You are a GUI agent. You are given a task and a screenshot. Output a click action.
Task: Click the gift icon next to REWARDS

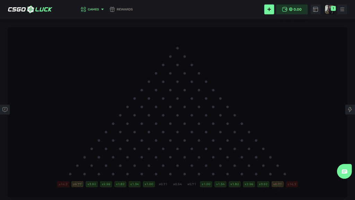[112, 9]
